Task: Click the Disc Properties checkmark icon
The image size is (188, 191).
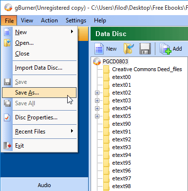Action: coord(7,117)
